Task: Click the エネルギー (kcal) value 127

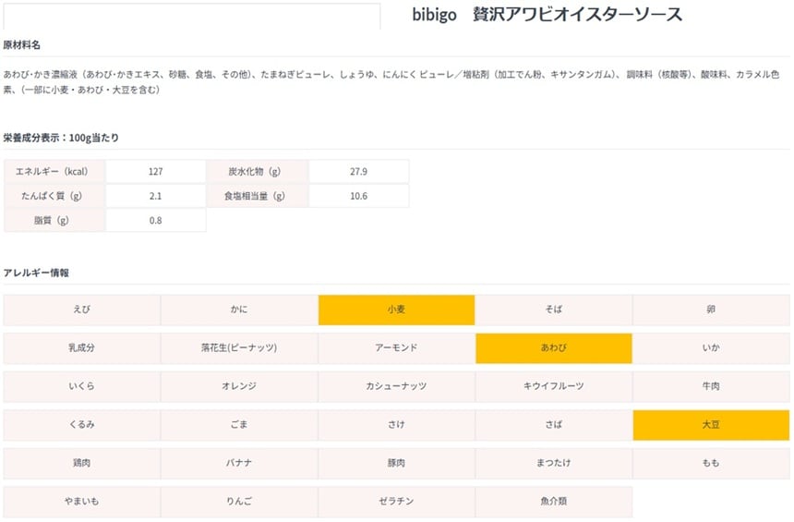Action: click(155, 172)
